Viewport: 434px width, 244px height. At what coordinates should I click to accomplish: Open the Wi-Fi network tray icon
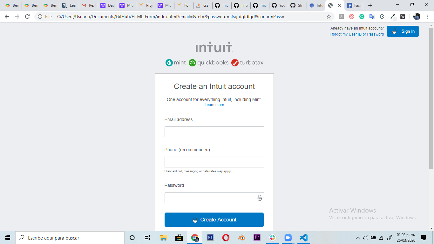pos(382,238)
